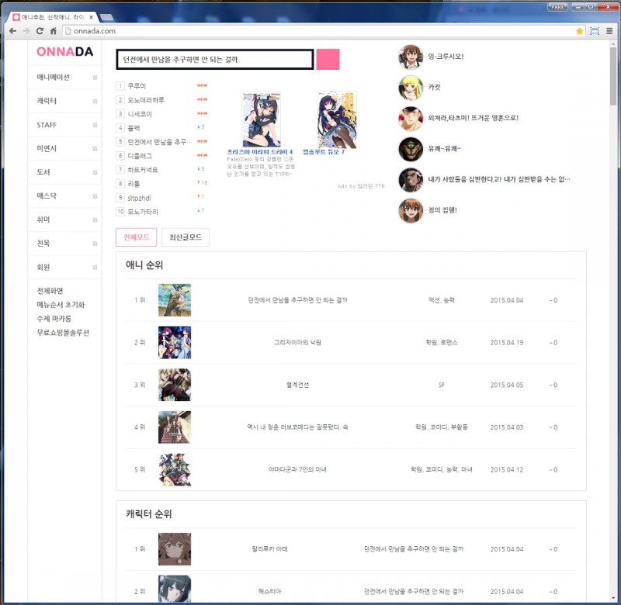The height and width of the screenshot is (605, 621).
Task: Switch to 전체모드 view
Action: 136,237
